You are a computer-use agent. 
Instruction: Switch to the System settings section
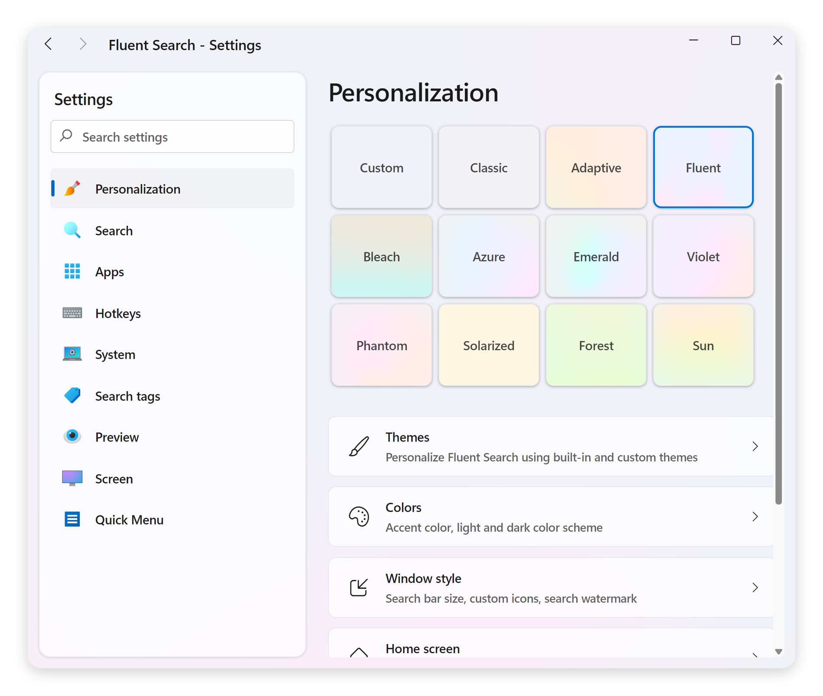point(172,354)
